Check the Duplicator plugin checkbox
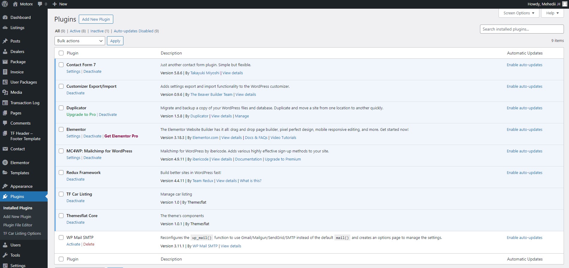The width and height of the screenshot is (569, 268). (x=61, y=108)
